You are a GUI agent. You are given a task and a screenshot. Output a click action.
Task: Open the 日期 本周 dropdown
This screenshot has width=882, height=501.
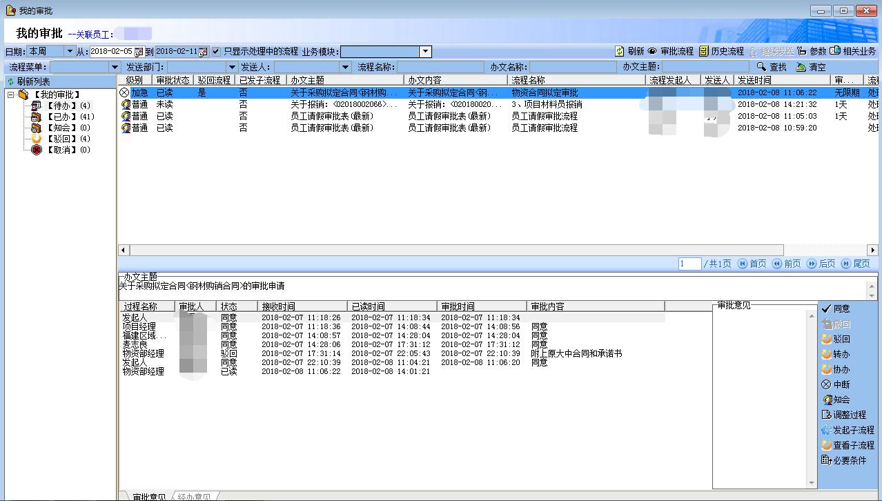point(70,52)
